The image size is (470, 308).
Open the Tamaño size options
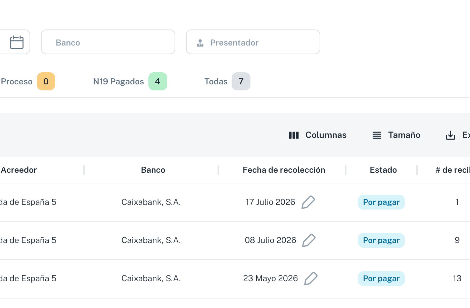396,135
